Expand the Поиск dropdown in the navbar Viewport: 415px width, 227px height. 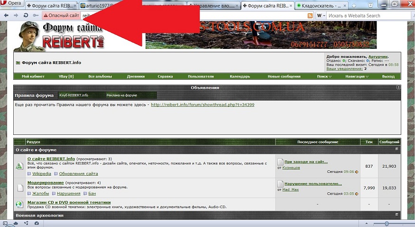coord(324,76)
